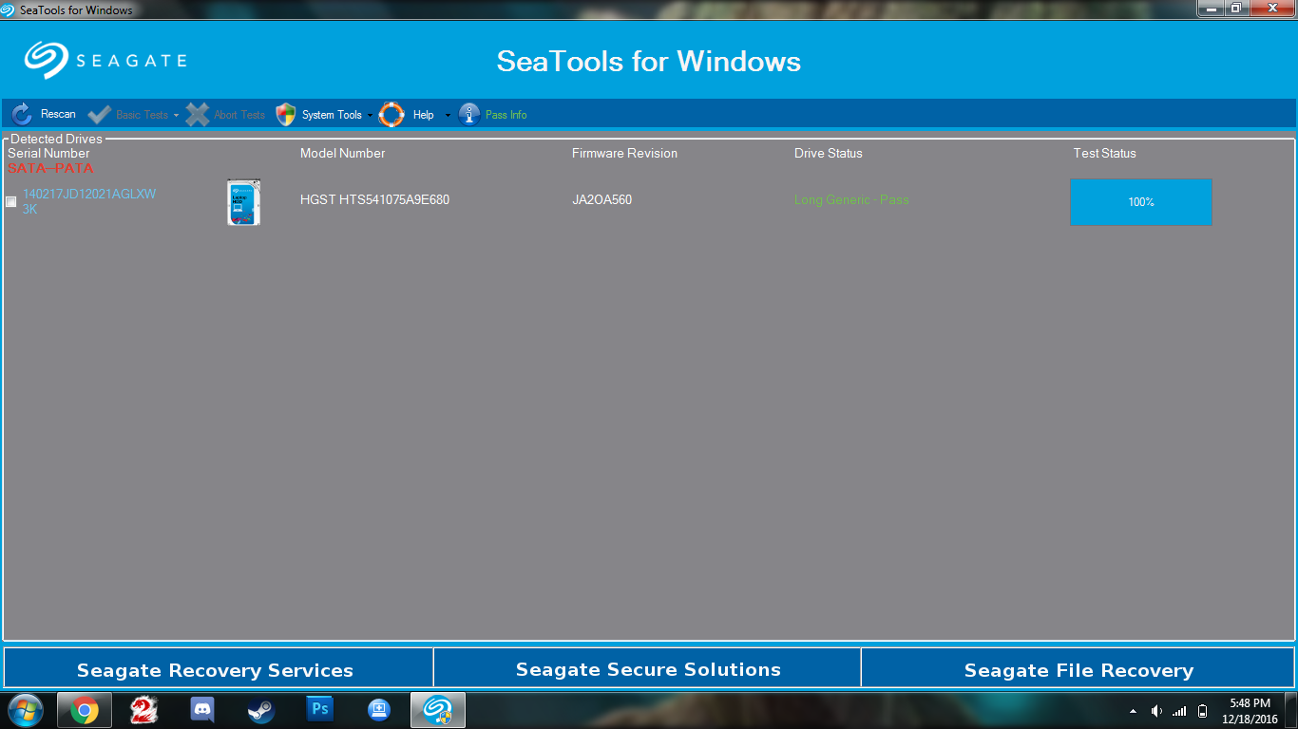This screenshot has height=729, width=1298.
Task: Open Seagate File Recovery
Action: tap(1078, 668)
